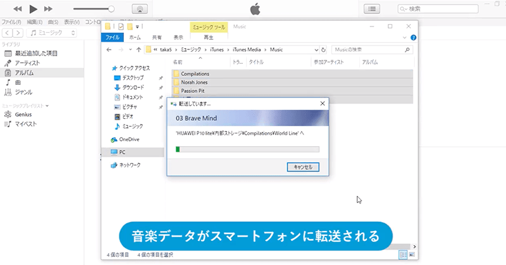The image size is (506, 265).
Task: Refresh the Music folder
Action: pyautogui.click(x=323, y=50)
